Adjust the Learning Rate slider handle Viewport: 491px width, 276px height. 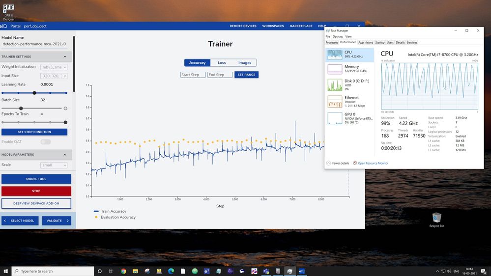(x=34, y=93)
